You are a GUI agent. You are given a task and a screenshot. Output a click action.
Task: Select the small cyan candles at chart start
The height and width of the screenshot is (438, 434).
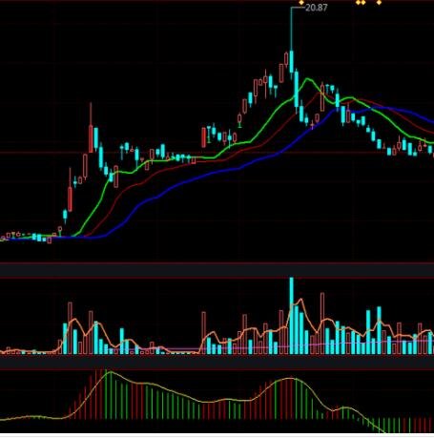pos(39,238)
